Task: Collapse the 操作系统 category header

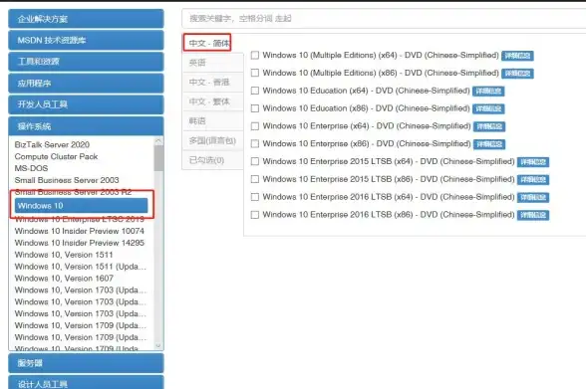Action: tap(86, 126)
